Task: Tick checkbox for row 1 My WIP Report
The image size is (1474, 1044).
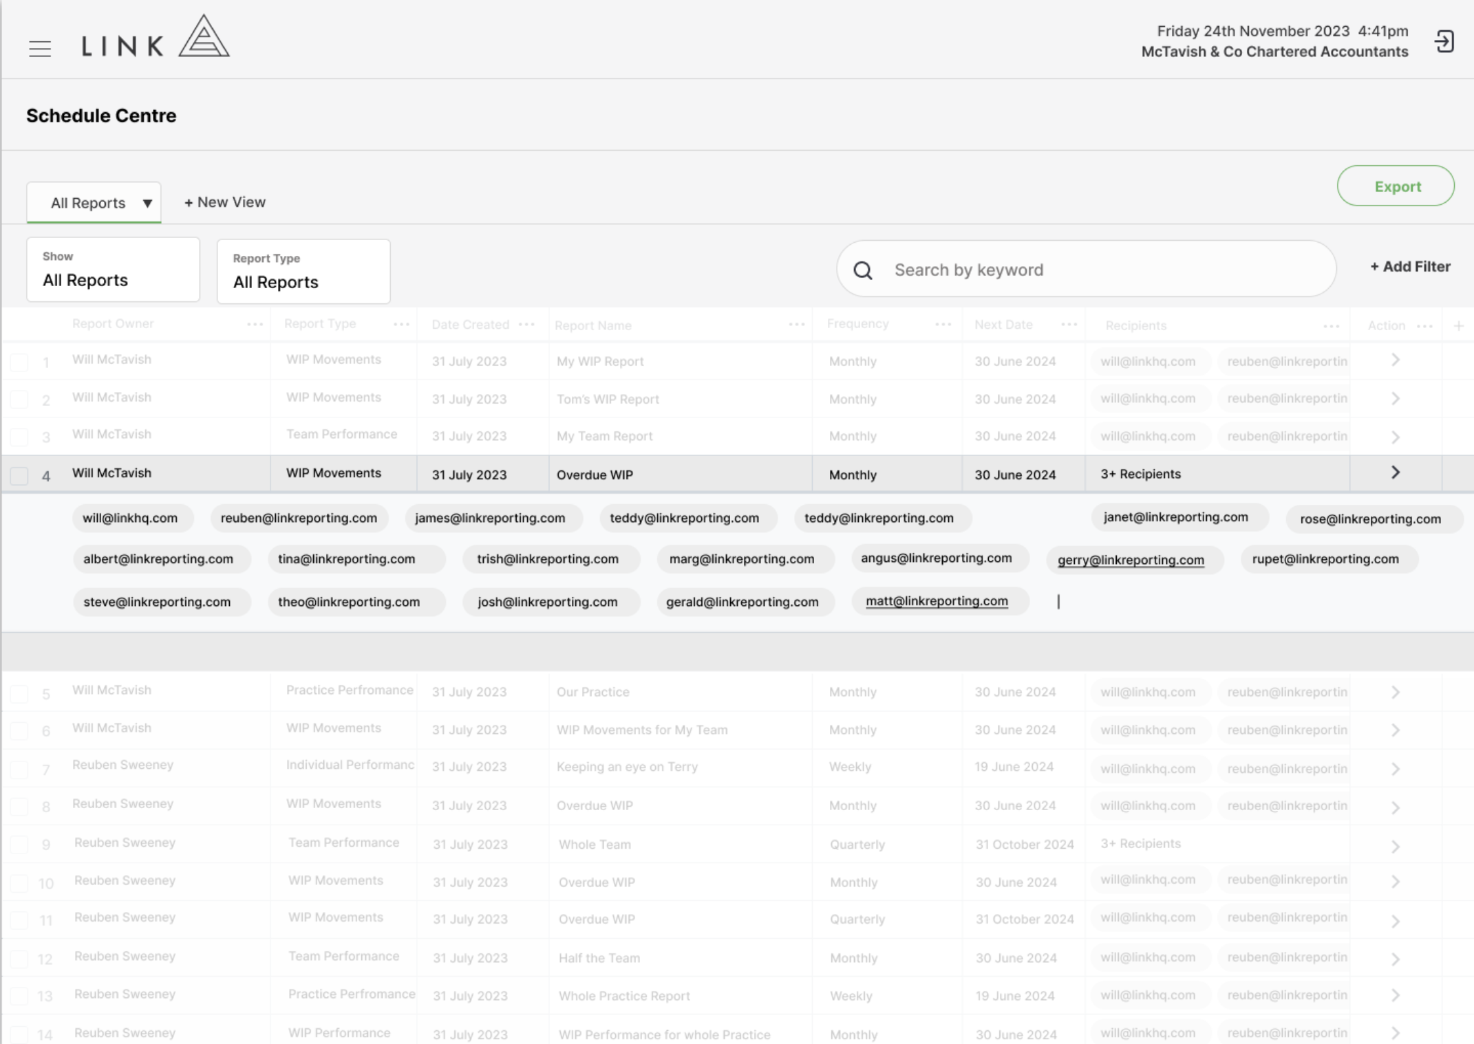Action: [x=19, y=362]
